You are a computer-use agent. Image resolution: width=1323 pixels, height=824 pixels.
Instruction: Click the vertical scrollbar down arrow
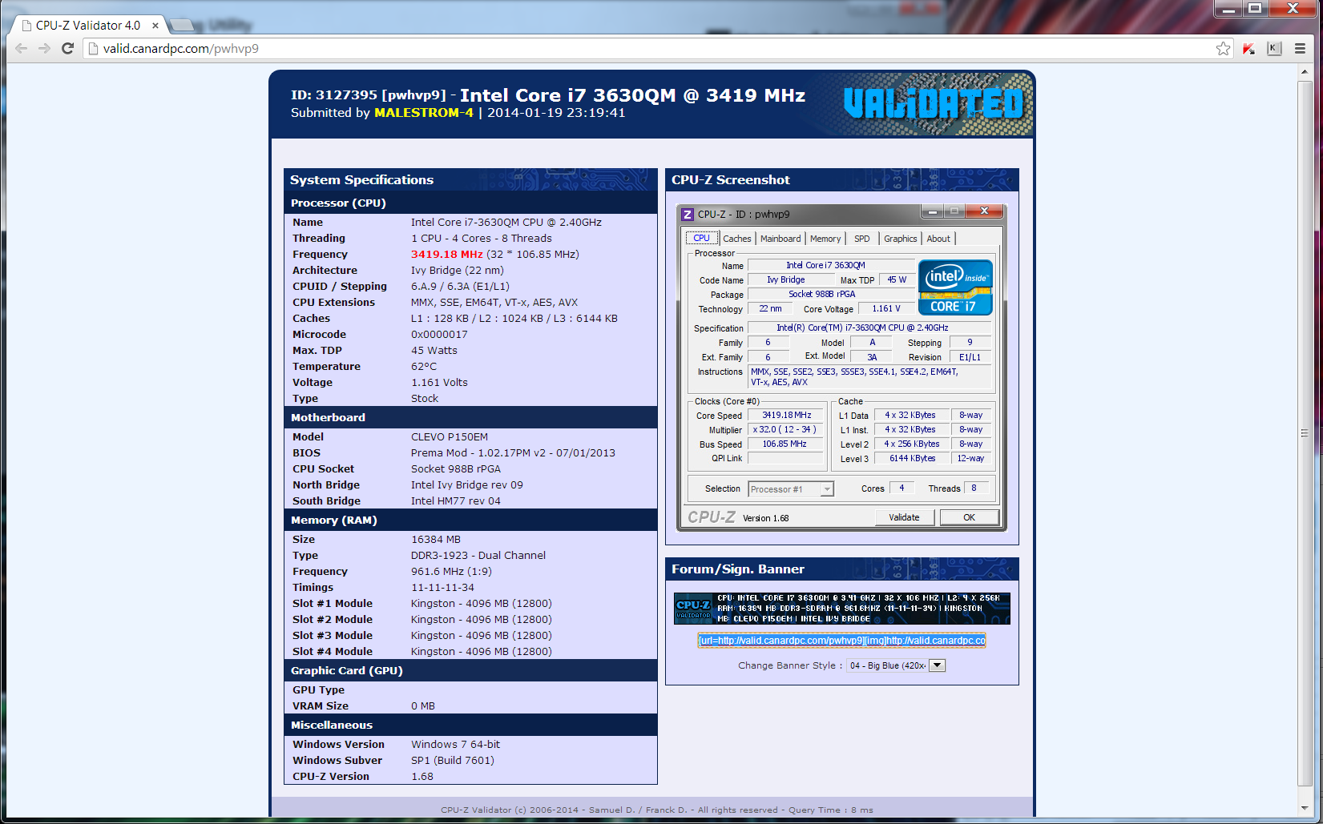(x=1305, y=808)
